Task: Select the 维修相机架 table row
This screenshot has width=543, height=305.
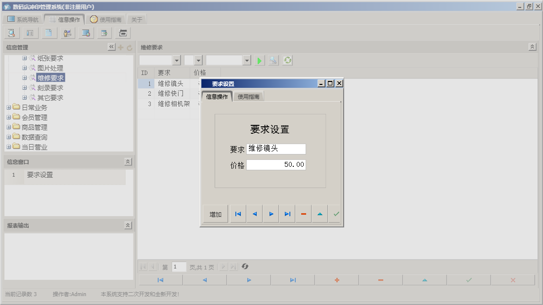Action: click(174, 104)
